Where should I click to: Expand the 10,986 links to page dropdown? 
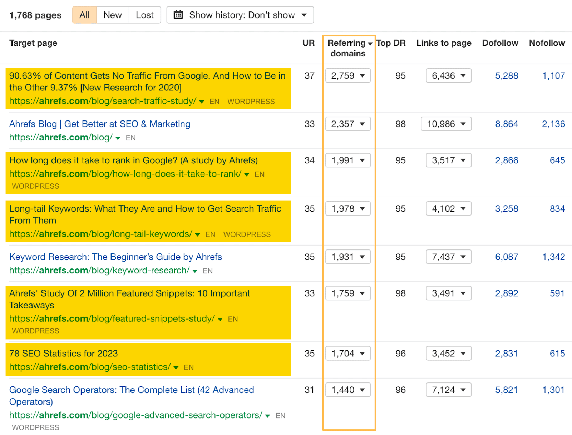(x=464, y=124)
